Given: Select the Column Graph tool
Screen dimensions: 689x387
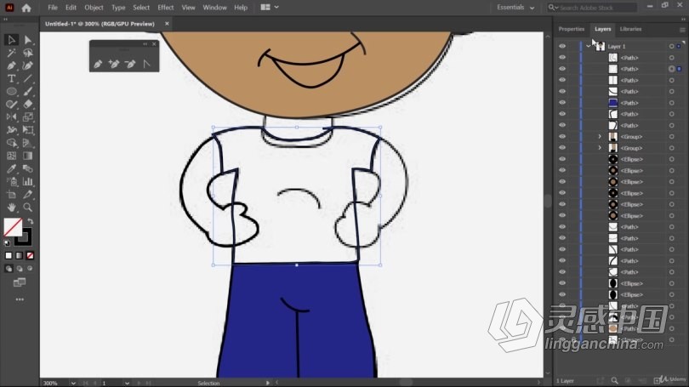Looking at the screenshot, I should (x=28, y=181).
